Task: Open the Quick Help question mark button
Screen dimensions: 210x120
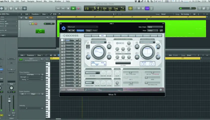Action: [x=11, y=8]
